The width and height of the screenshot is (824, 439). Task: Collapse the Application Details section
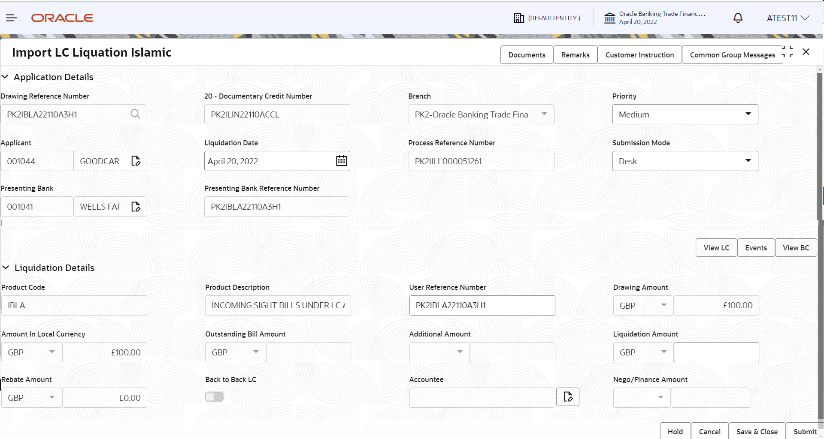click(5, 77)
